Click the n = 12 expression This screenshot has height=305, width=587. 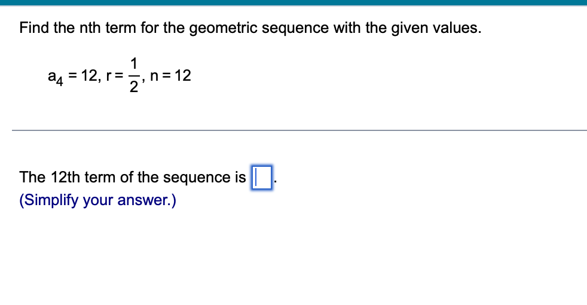(170, 75)
